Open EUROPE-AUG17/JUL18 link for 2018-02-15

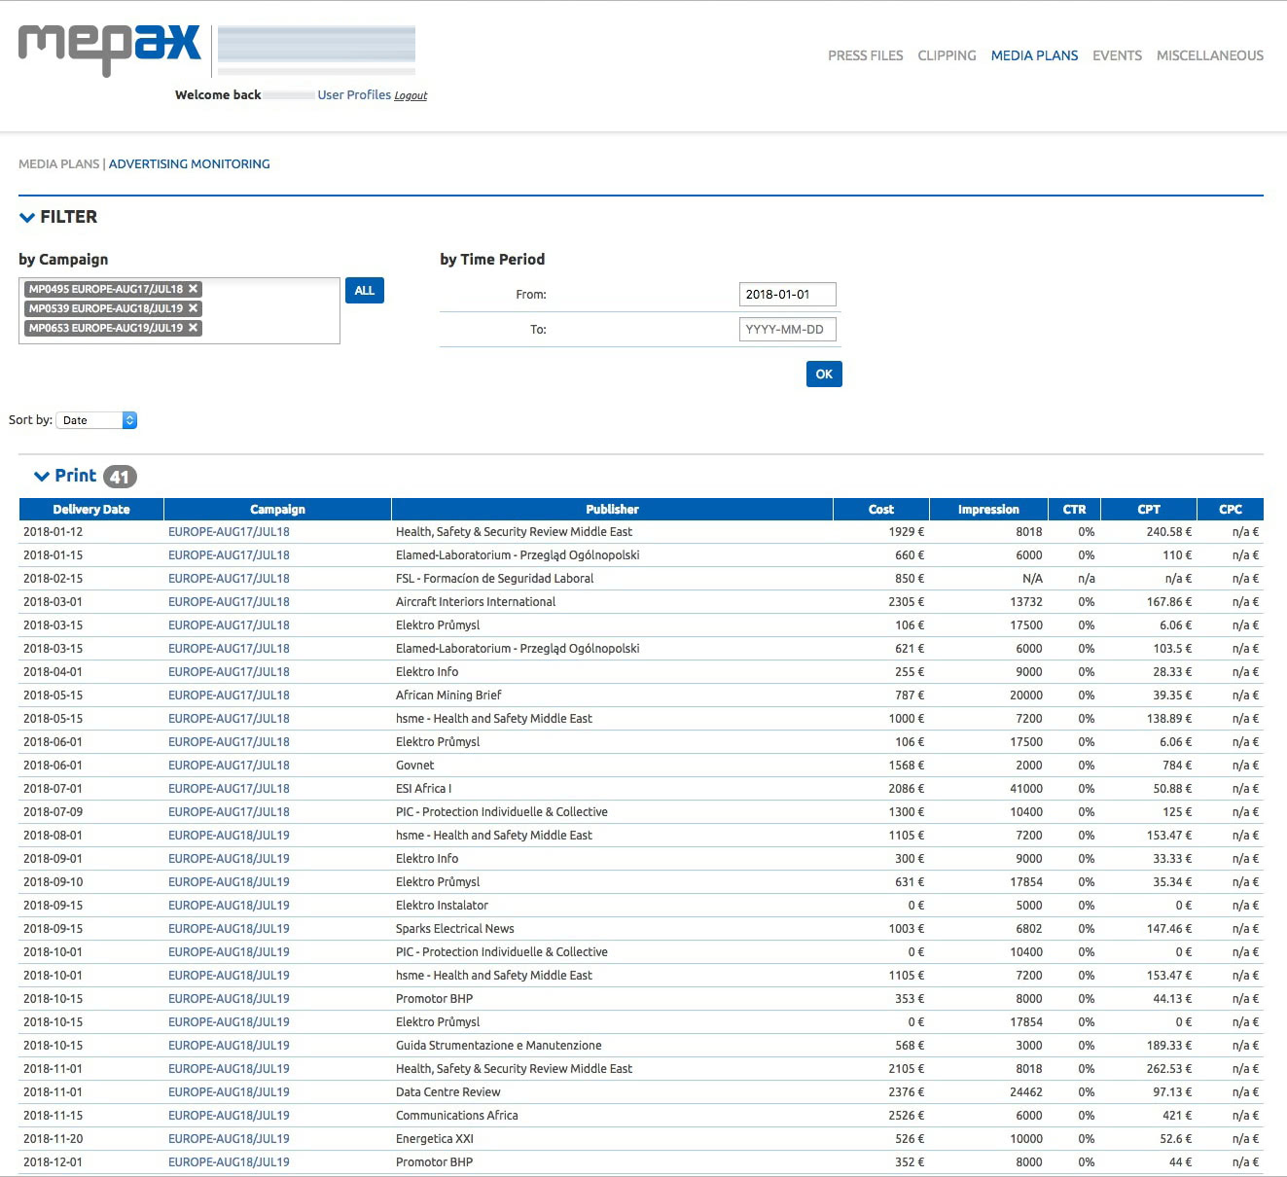point(229,579)
